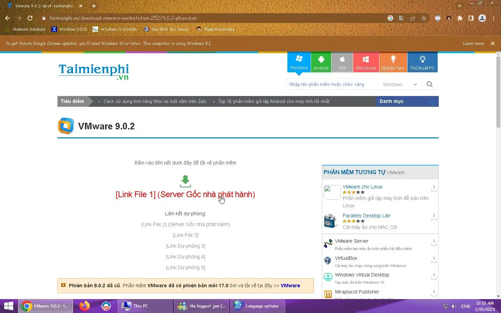Click ENG language indicator in tray
Screen dimensions: 501x313
click(x=466, y=306)
